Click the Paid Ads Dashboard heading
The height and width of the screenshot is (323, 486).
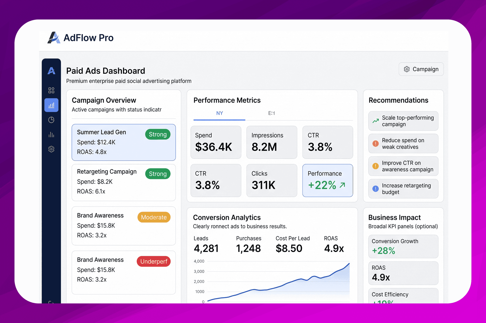pos(106,71)
